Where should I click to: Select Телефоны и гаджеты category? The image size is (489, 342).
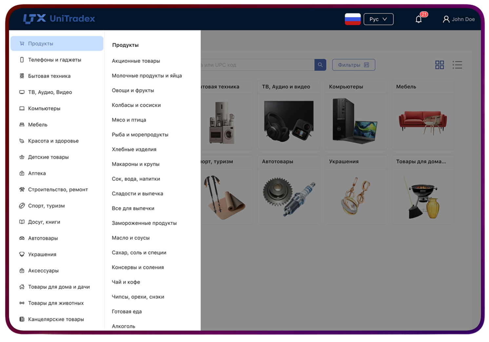click(x=54, y=60)
